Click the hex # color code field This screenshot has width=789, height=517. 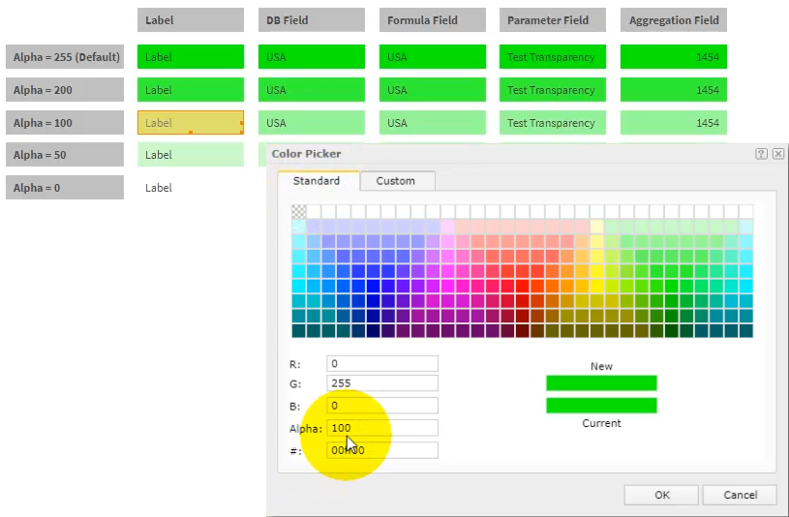382,450
